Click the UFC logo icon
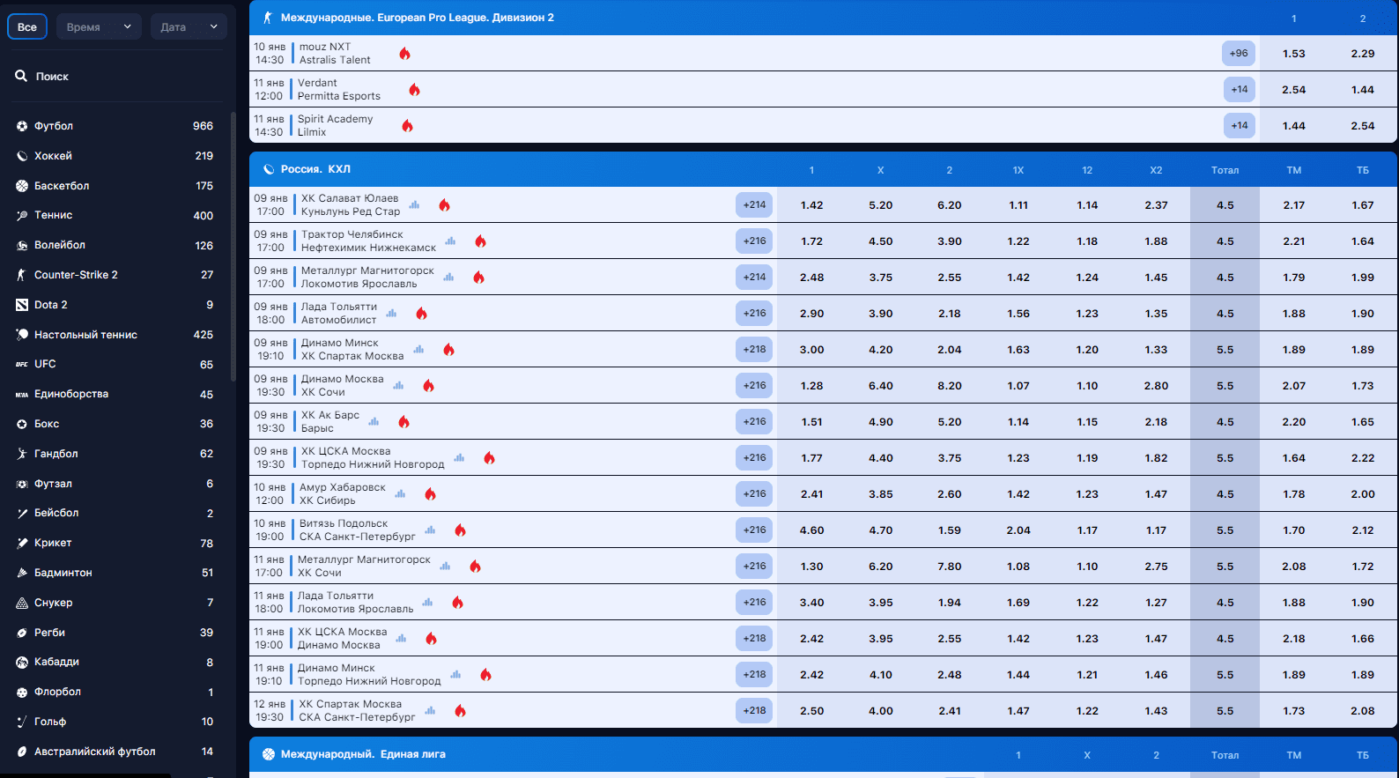The height and width of the screenshot is (778, 1399). click(x=22, y=364)
